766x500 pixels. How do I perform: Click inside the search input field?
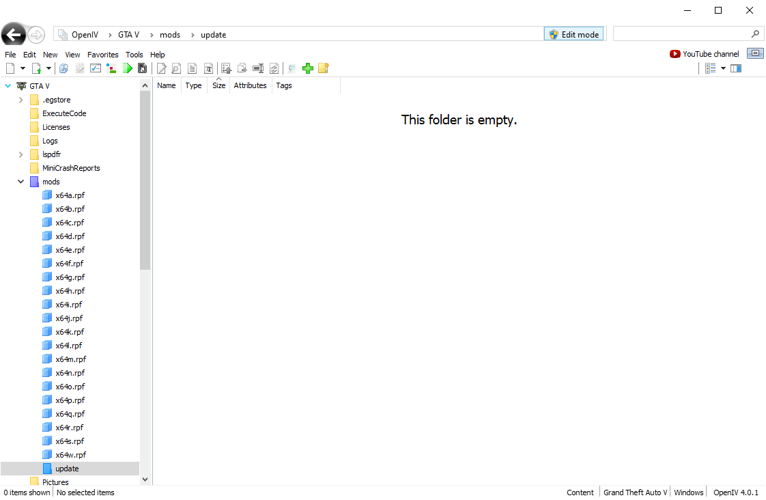(x=681, y=33)
